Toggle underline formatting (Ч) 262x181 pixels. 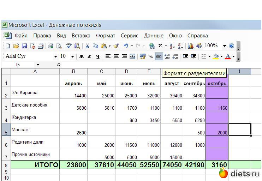point(98,56)
